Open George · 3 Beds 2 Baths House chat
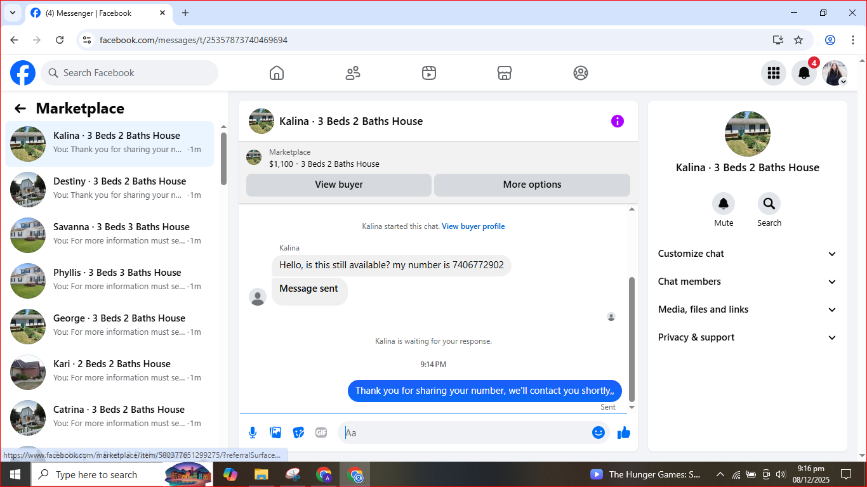The height and width of the screenshot is (487, 867). click(109, 327)
